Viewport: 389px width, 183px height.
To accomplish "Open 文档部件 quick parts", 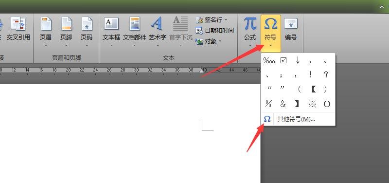I will [x=135, y=31].
